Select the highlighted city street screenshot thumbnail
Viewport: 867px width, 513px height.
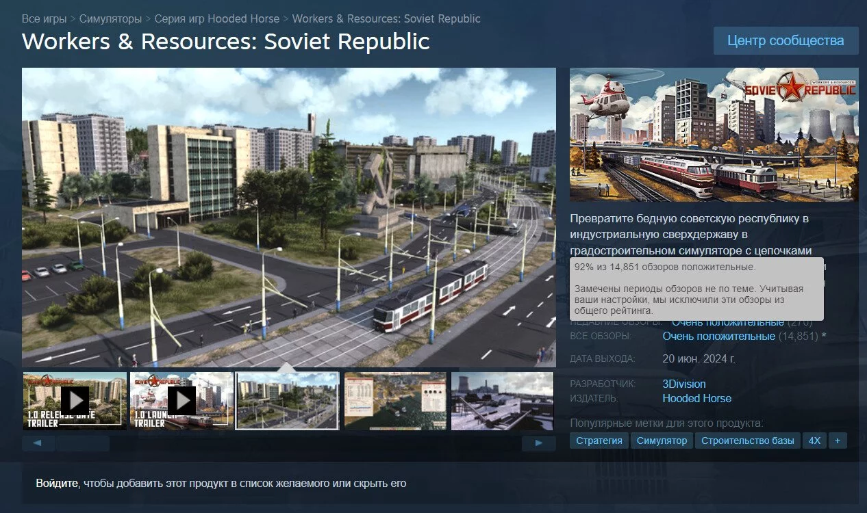pyautogui.click(x=288, y=401)
